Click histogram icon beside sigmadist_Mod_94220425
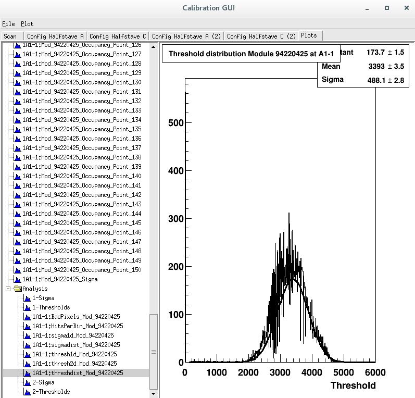The image size is (415, 398). click(x=27, y=345)
